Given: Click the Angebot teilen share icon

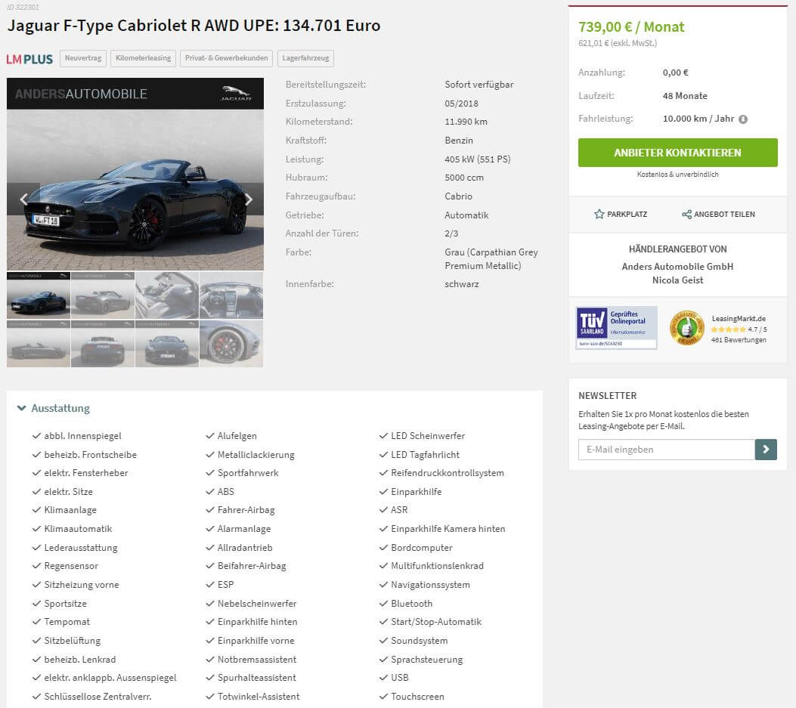Looking at the screenshot, I should (686, 214).
